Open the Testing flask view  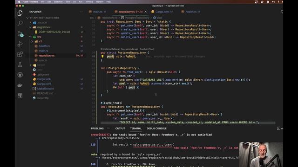20,64
